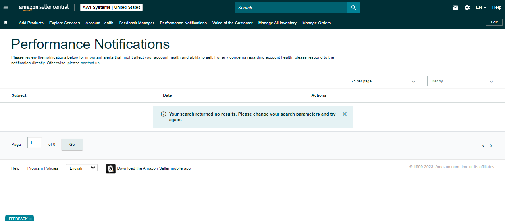
Task: Click the Actions column header
Action: coord(319,95)
